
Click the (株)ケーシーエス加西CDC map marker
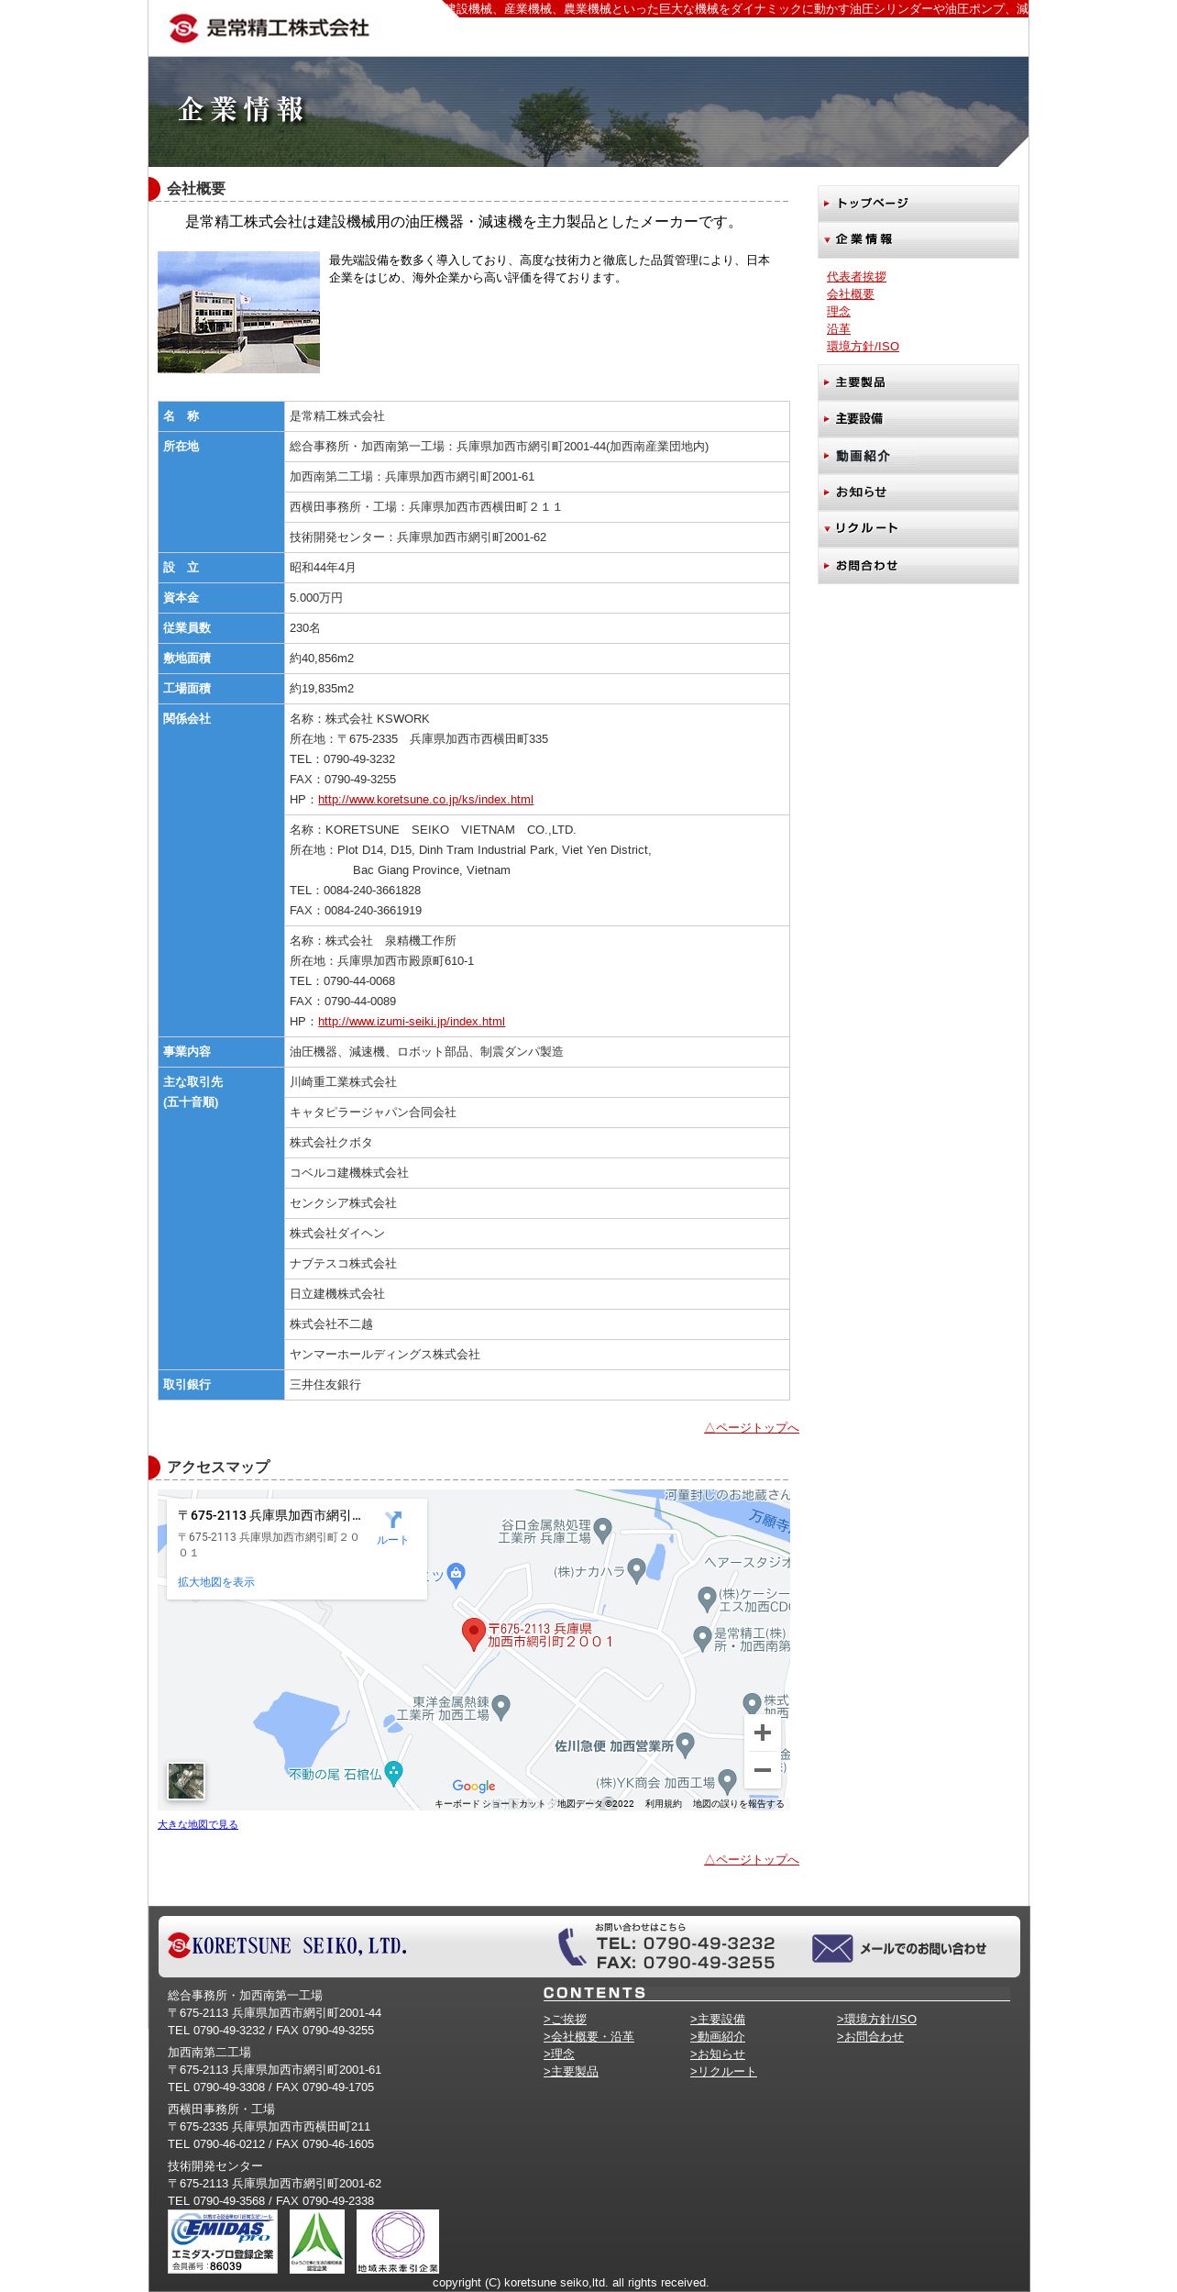707,1600
